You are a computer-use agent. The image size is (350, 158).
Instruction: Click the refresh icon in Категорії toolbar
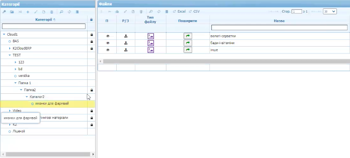point(69,12)
